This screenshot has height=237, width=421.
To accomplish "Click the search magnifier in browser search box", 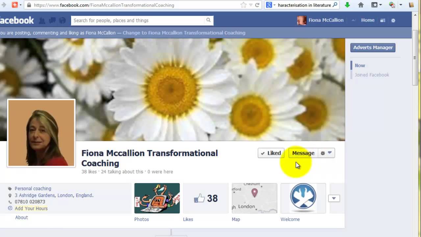I will pyautogui.click(x=335, y=5).
